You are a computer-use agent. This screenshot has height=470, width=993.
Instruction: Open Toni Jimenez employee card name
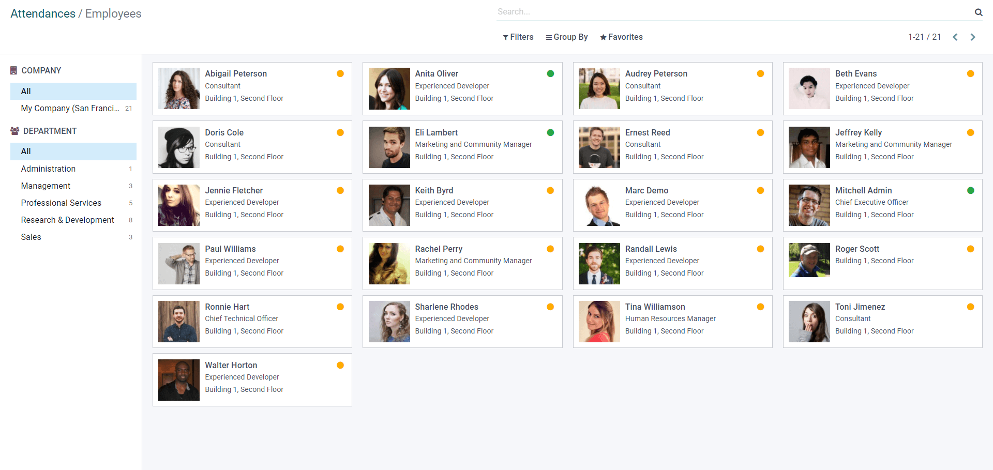tap(860, 307)
